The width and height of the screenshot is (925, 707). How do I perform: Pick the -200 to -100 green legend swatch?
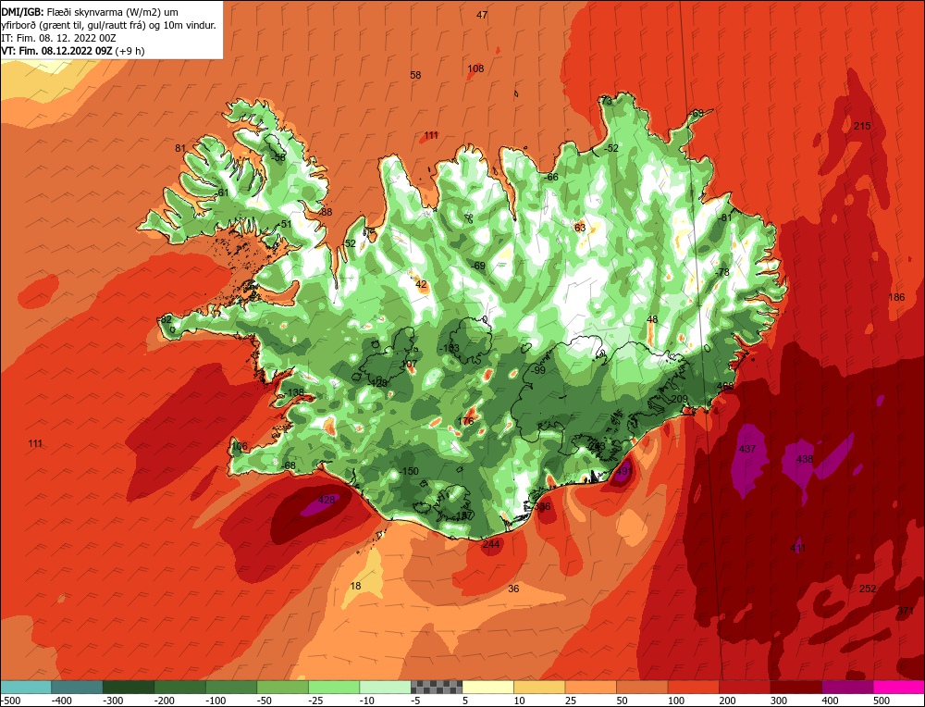(180, 688)
